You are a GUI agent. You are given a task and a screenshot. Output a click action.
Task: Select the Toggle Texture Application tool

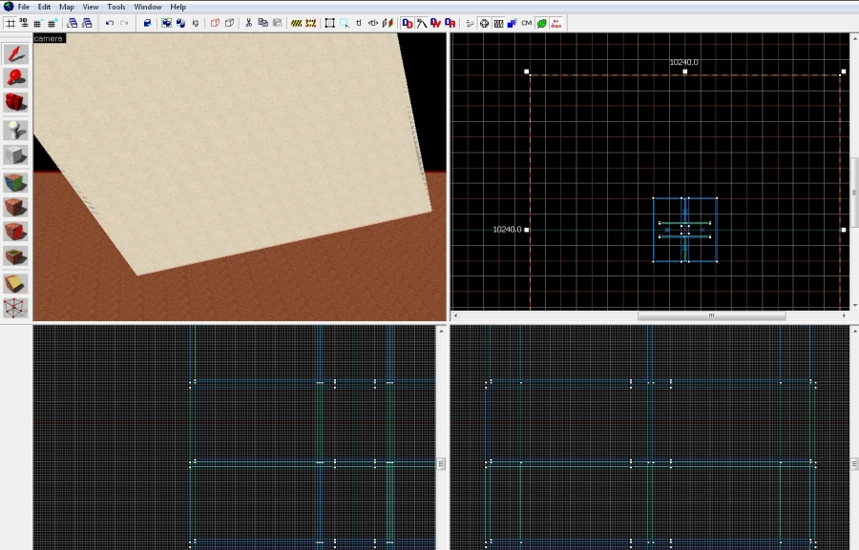coord(15,181)
